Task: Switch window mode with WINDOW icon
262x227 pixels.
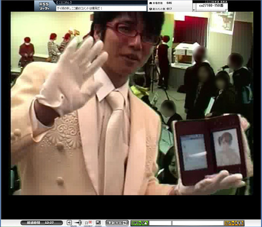Action: (98, 223)
